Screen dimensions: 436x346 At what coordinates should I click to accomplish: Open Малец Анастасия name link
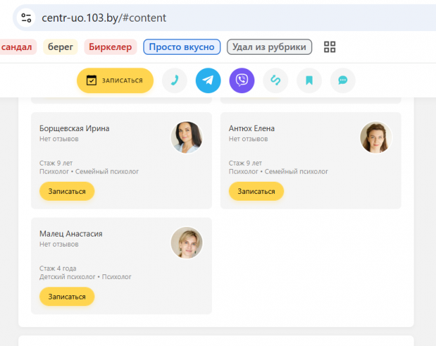(71, 234)
